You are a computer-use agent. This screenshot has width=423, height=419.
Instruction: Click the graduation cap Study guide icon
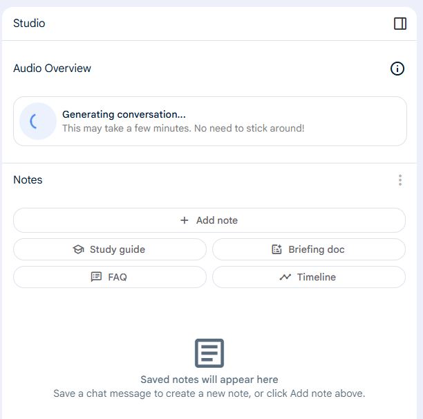click(x=78, y=249)
